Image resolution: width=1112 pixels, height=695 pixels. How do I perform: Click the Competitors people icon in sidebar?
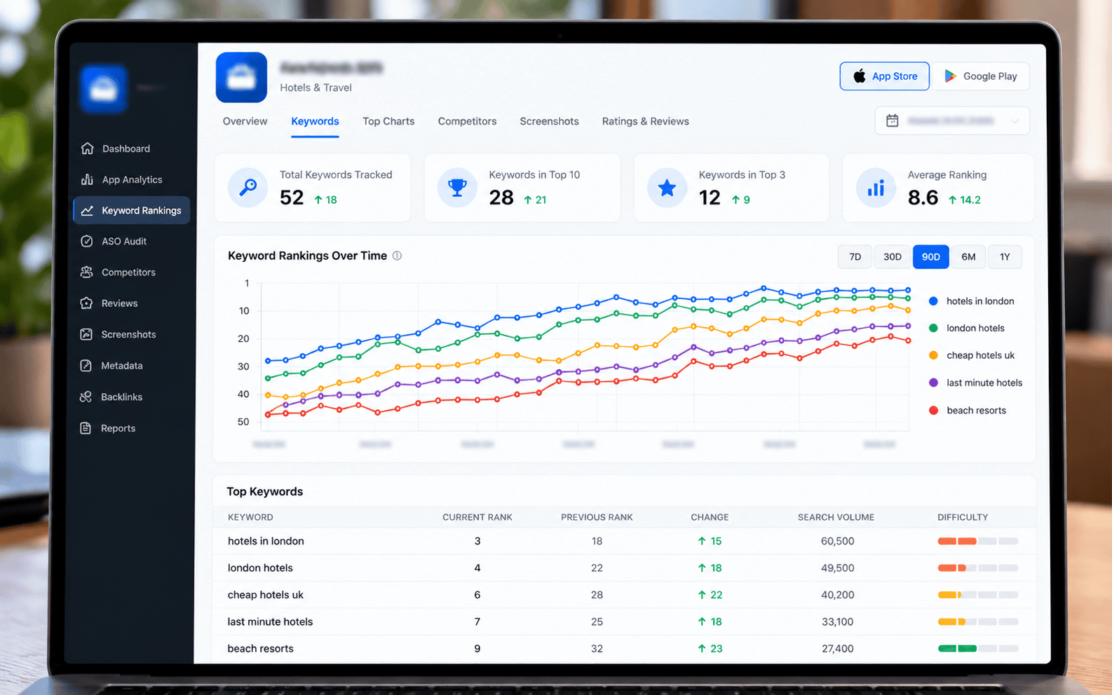[86, 272]
